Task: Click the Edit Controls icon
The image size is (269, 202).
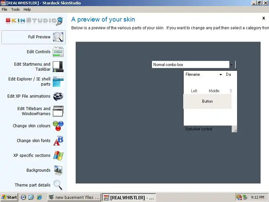Action: click(58, 52)
